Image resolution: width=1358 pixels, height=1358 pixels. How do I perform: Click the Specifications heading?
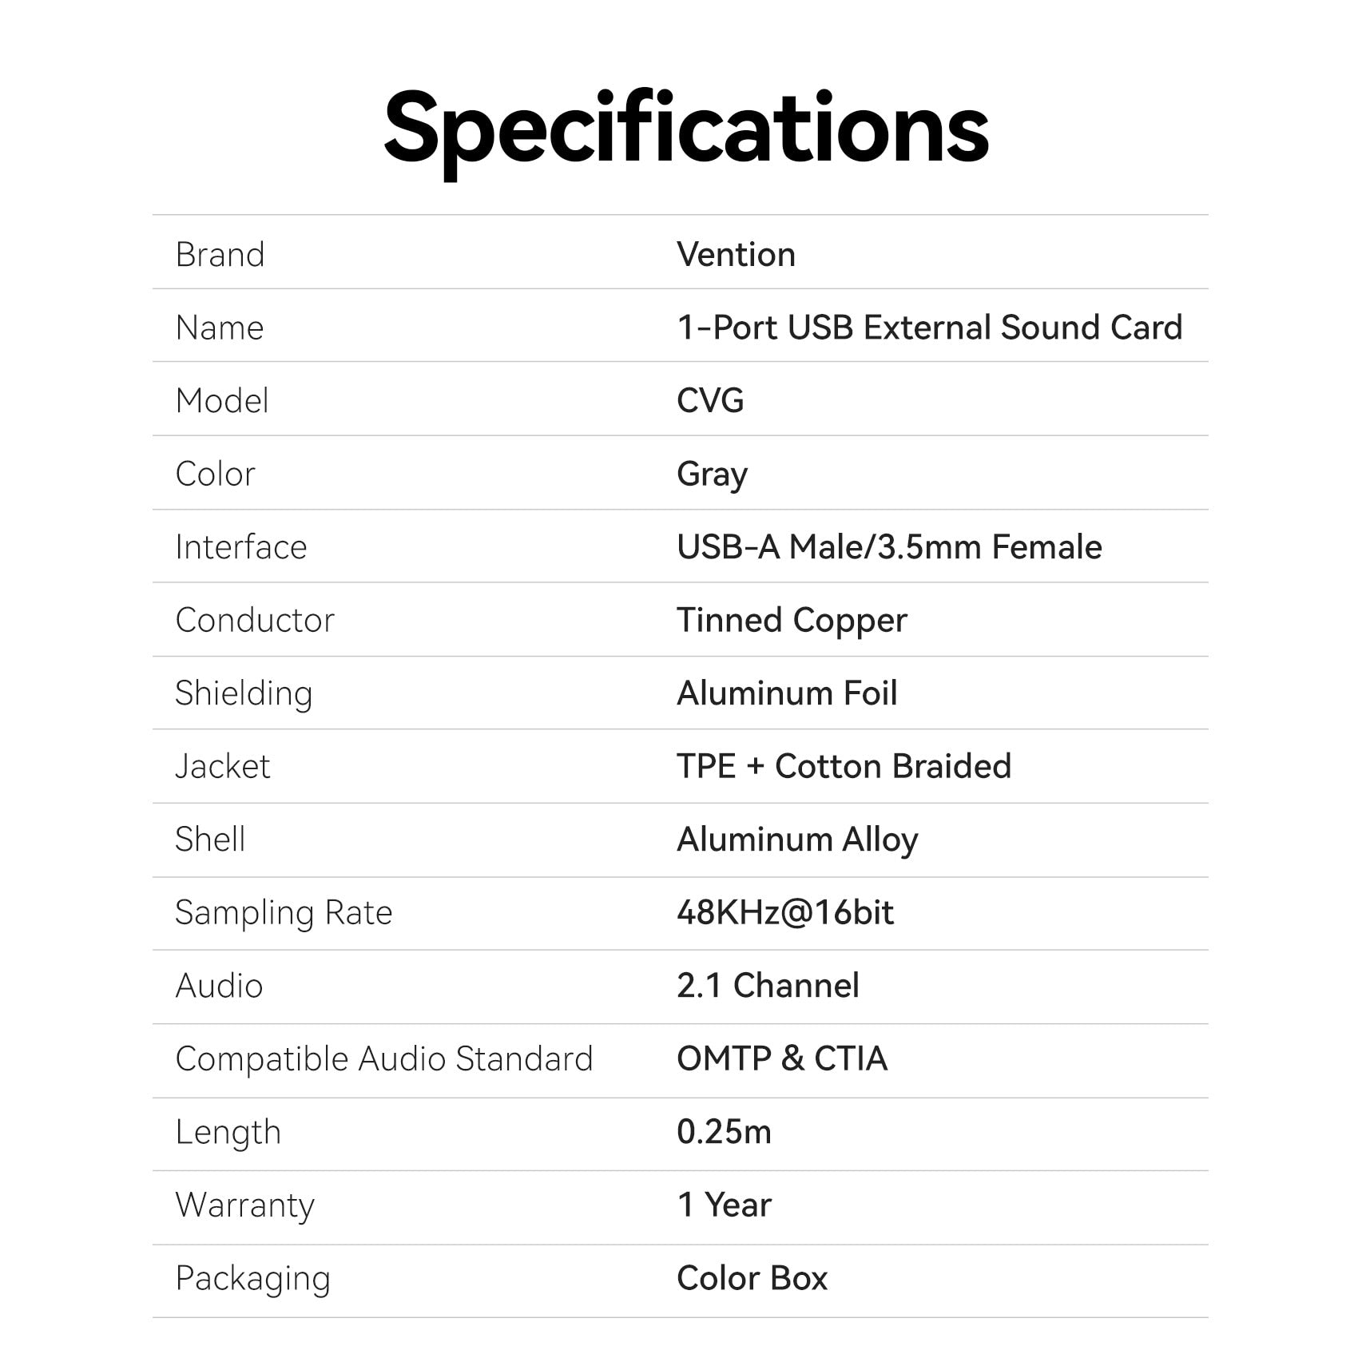coord(686,129)
